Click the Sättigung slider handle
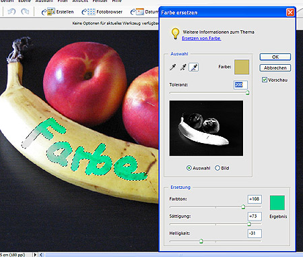Viewport: 303px width, 257px height. point(249,224)
